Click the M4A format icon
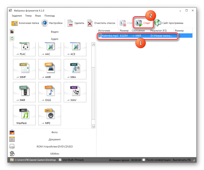The height and width of the screenshot is (170, 204). 75,69
